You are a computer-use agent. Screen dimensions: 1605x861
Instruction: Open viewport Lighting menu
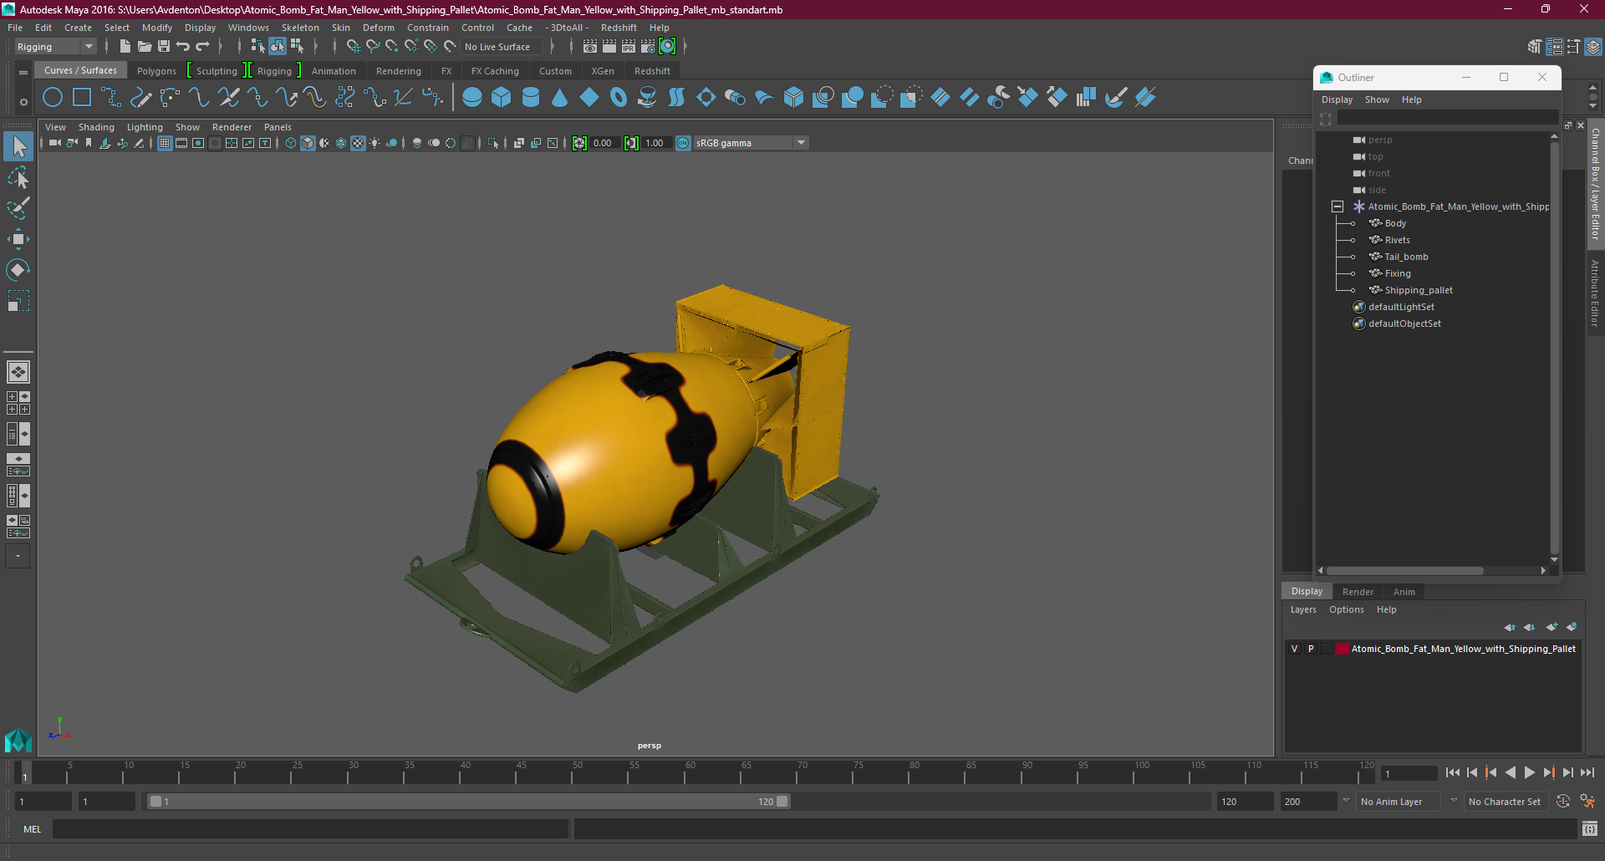click(x=145, y=127)
